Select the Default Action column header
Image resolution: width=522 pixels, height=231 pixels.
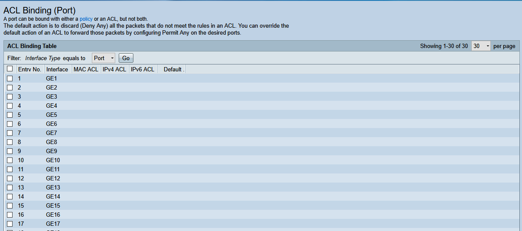pyautogui.click(x=173, y=69)
